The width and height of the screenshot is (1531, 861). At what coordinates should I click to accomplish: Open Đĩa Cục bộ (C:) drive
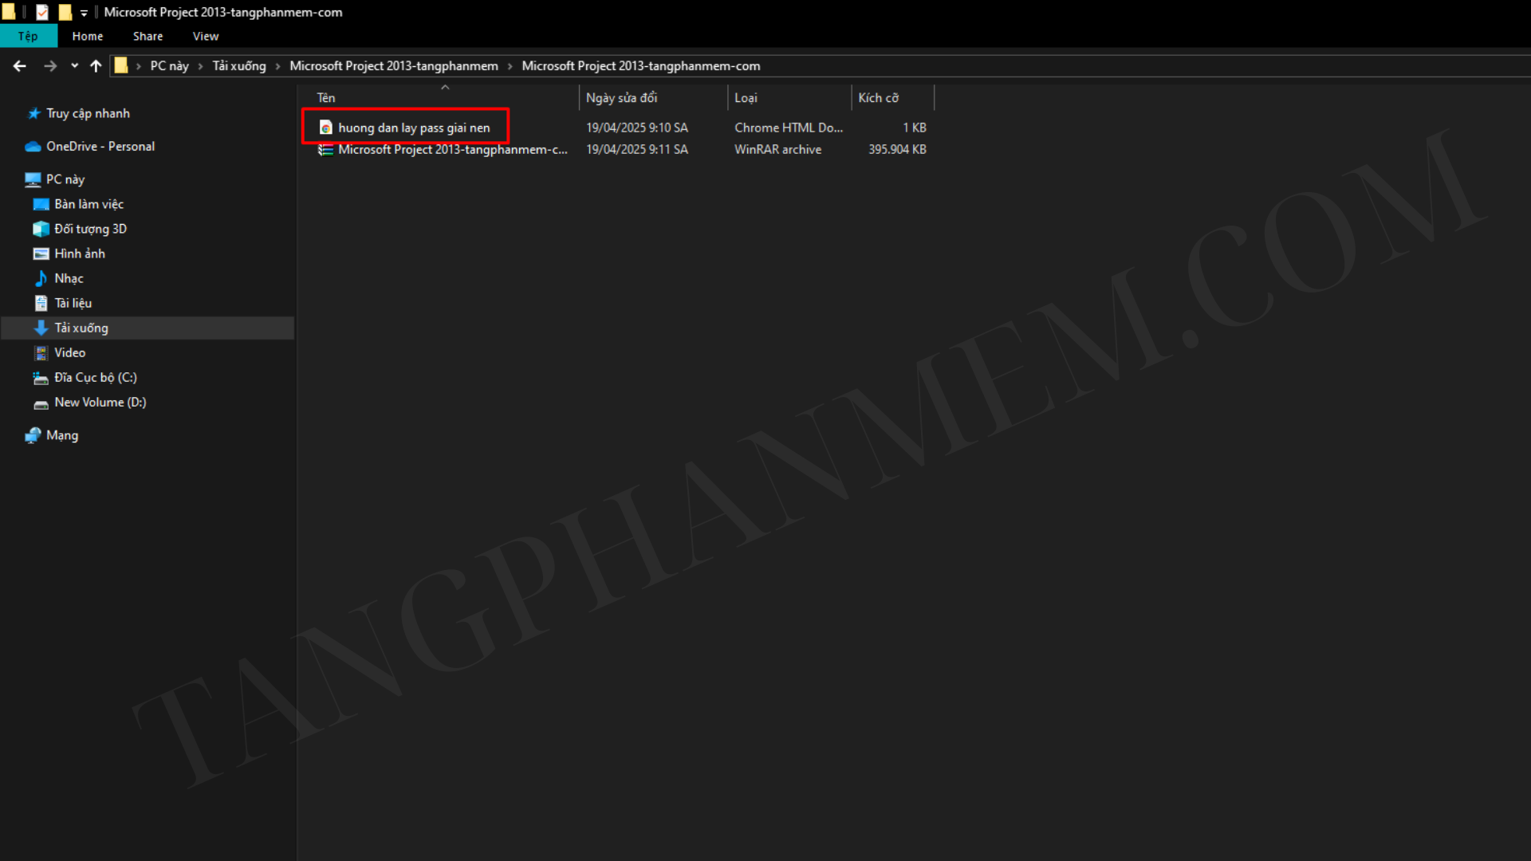(95, 377)
